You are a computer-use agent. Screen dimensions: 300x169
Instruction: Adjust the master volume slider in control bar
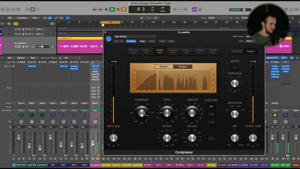tap(240, 9)
